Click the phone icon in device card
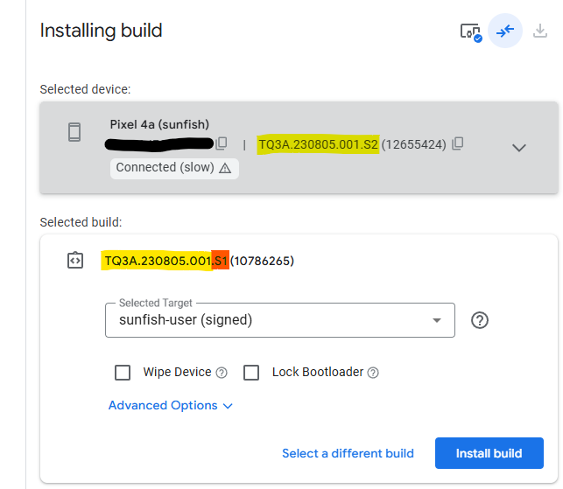Image resolution: width=563 pixels, height=489 pixels. click(74, 132)
